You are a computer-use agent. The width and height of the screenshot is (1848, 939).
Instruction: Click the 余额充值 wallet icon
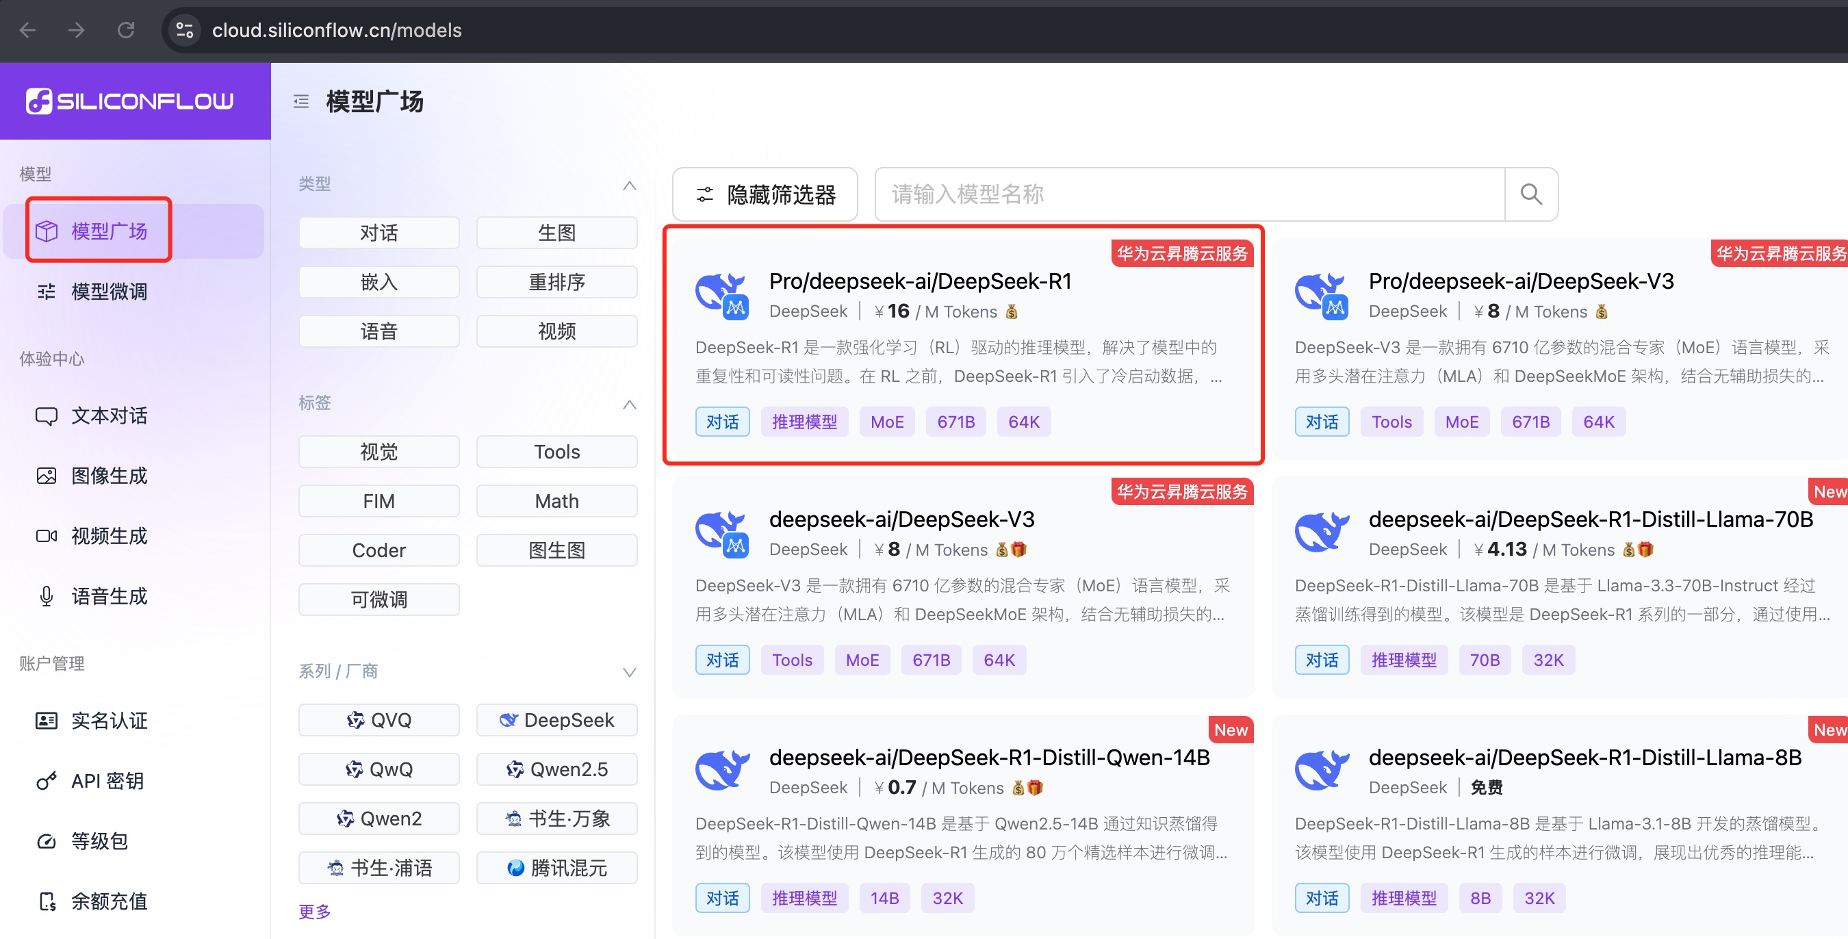(x=47, y=901)
